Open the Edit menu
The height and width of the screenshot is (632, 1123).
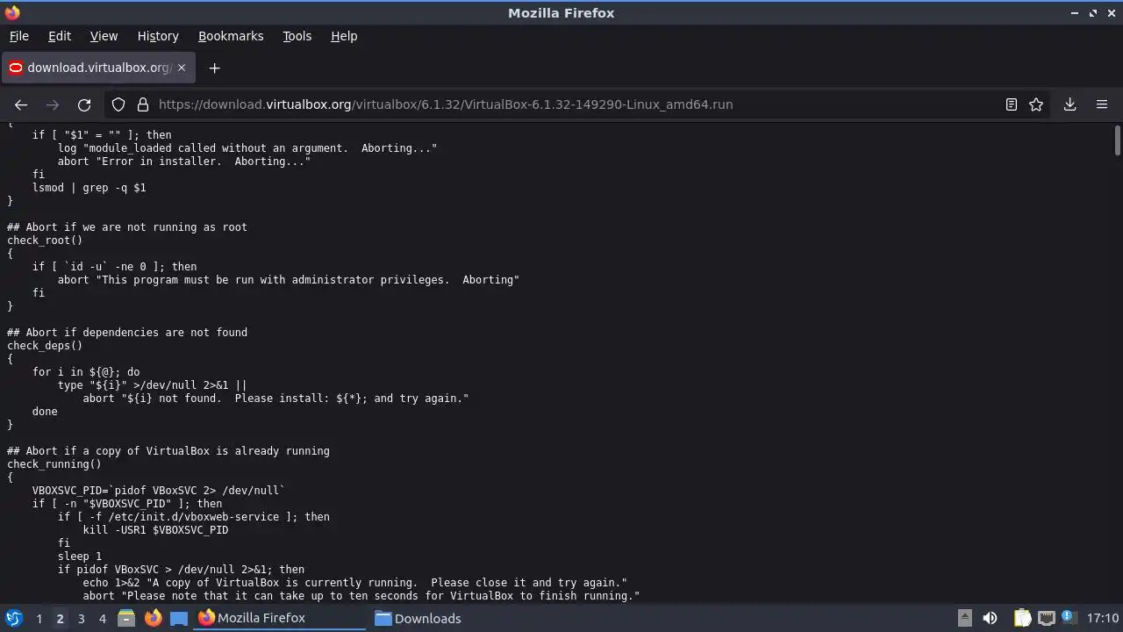pyautogui.click(x=60, y=36)
